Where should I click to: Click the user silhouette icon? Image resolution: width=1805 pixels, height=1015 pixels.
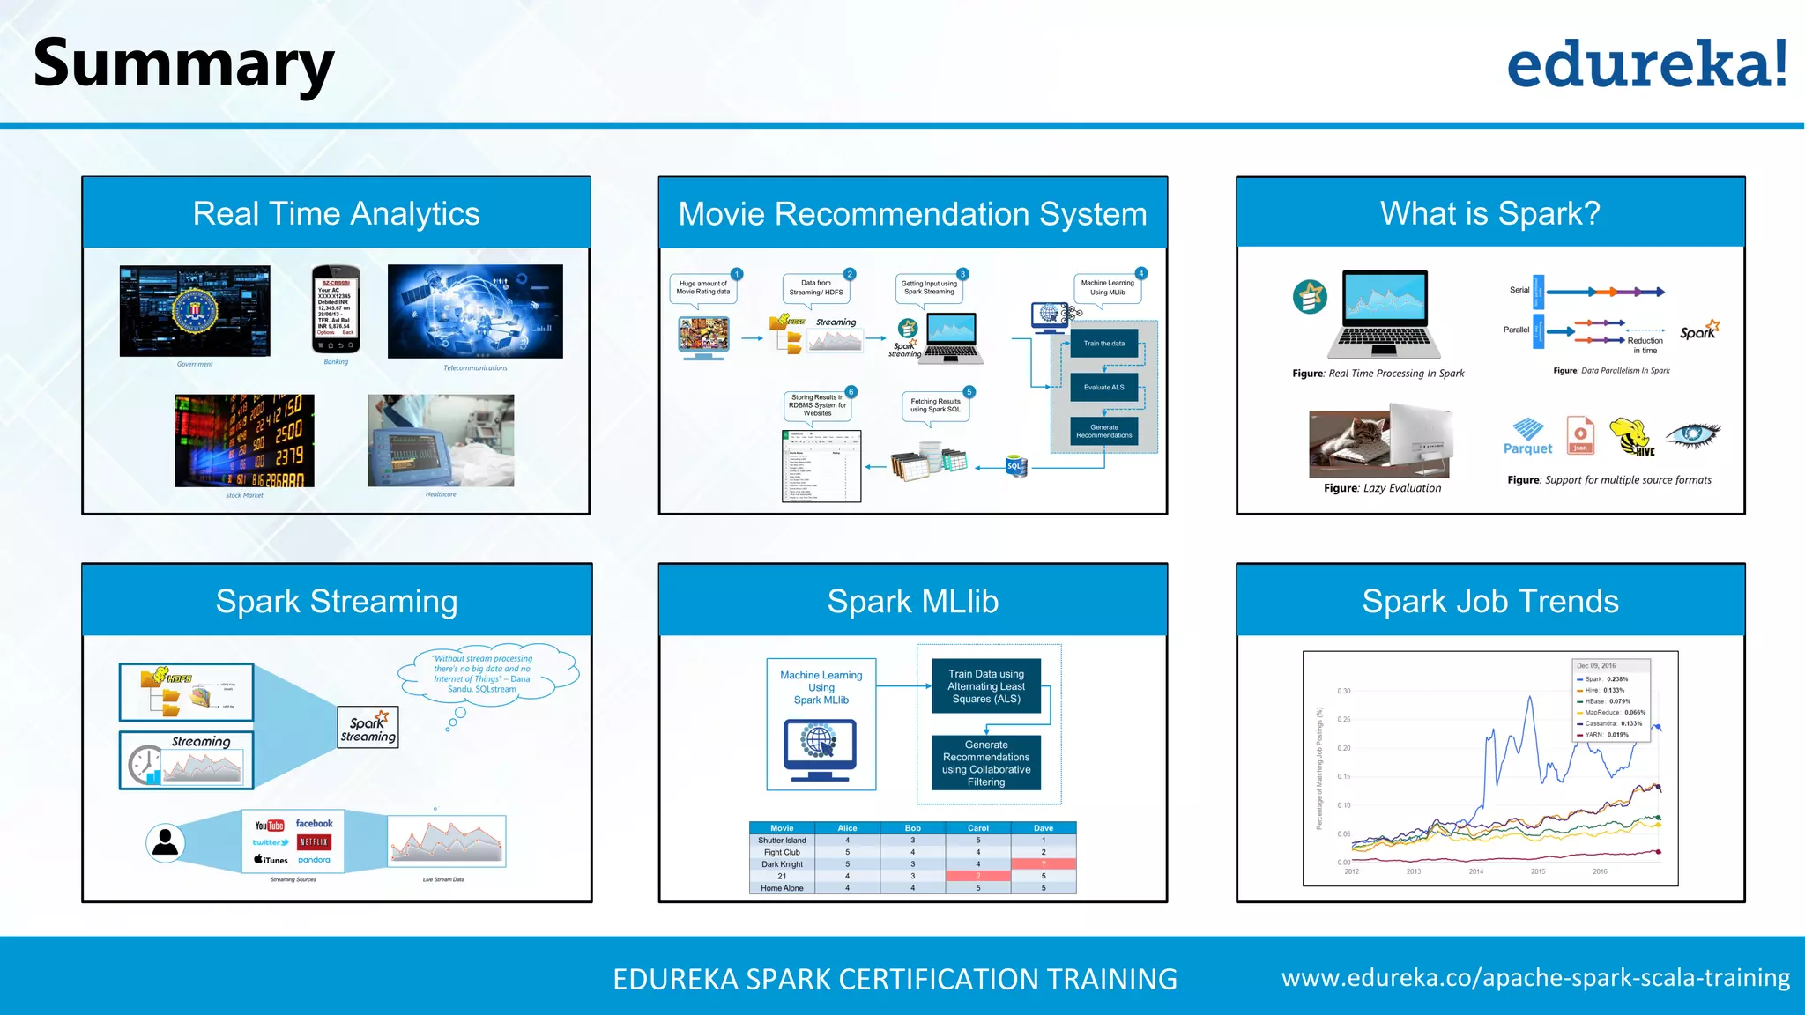[165, 843]
